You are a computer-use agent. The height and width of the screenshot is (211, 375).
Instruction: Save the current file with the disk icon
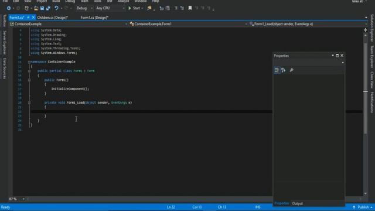(42, 8)
